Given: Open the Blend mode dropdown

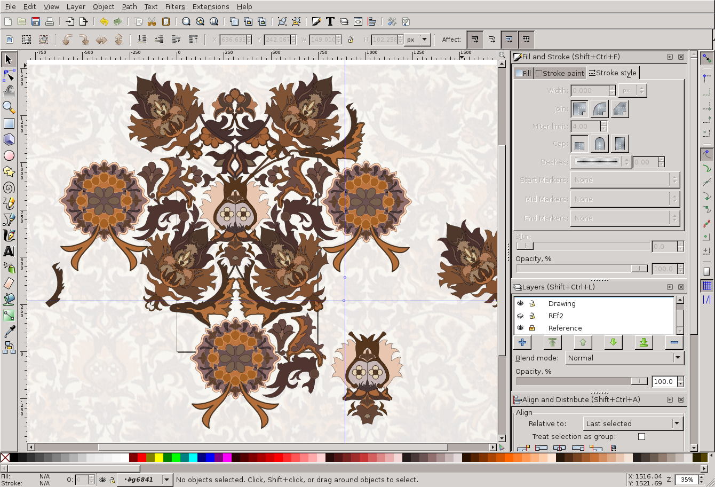Looking at the screenshot, I should click(x=624, y=358).
